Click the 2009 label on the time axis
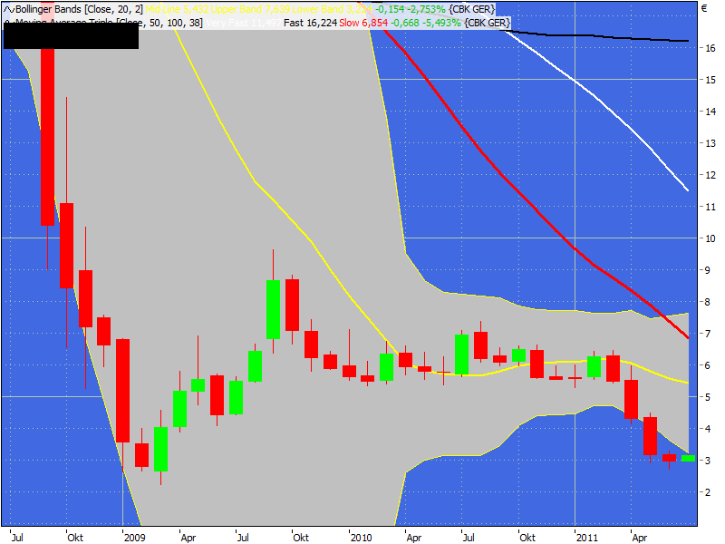The width and height of the screenshot is (725, 544). [x=134, y=538]
